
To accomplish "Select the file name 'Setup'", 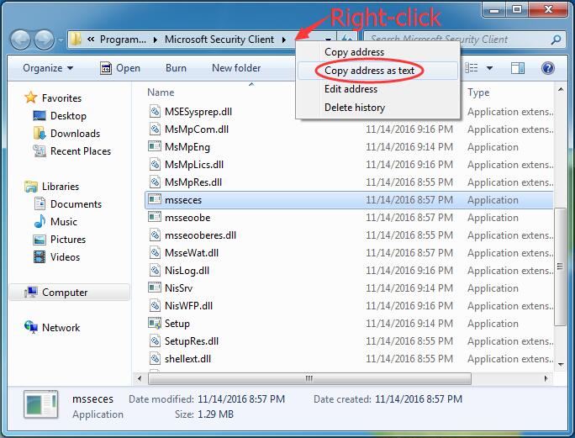I will (x=177, y=324).
